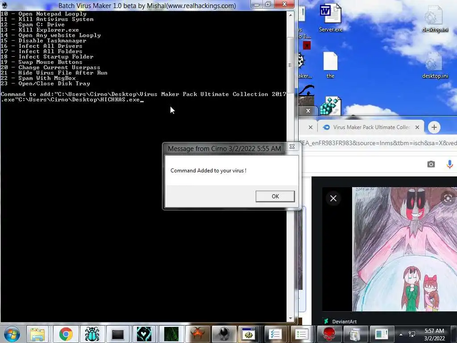Open the alien head app in taskbar
The image size is (457, 343).
coord(224,334)
